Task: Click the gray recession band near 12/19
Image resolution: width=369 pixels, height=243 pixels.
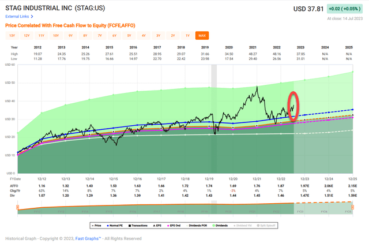Action: coord(214,119)
